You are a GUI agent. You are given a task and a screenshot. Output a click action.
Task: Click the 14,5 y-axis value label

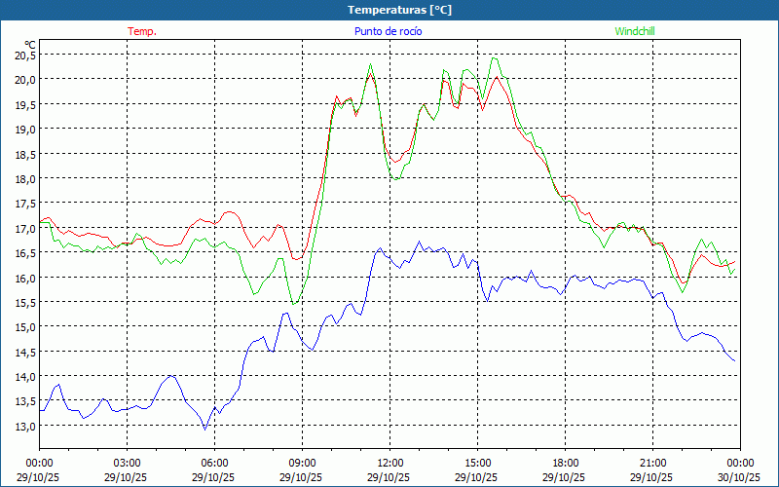tap(24, 353)
